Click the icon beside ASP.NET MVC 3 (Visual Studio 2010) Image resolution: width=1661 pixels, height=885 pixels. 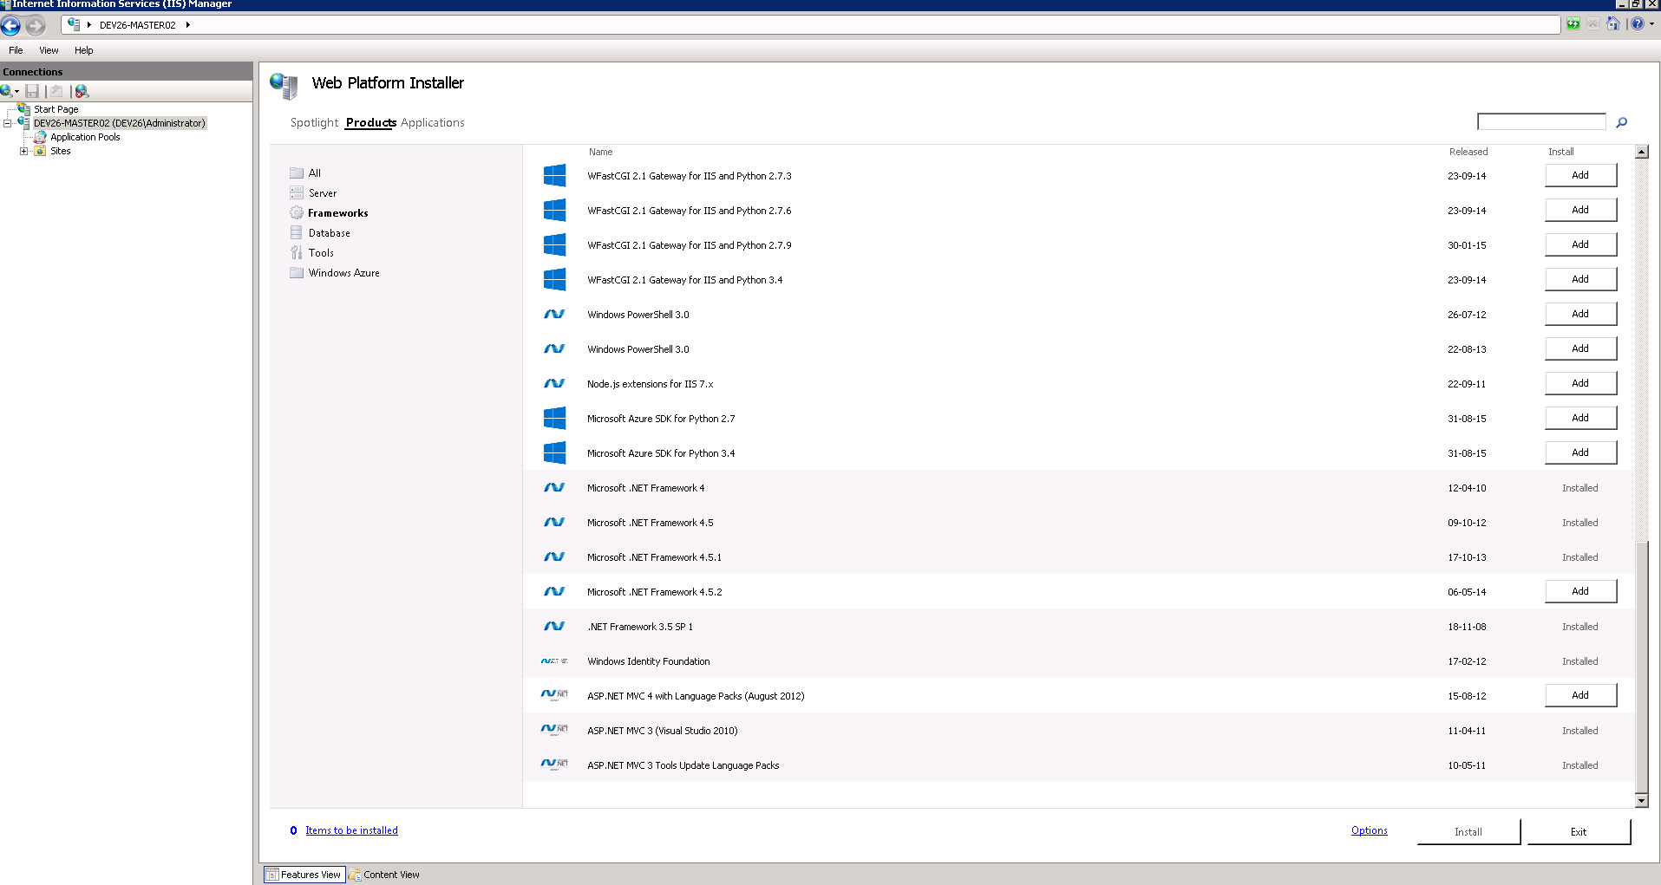click(x=554, y=730)
